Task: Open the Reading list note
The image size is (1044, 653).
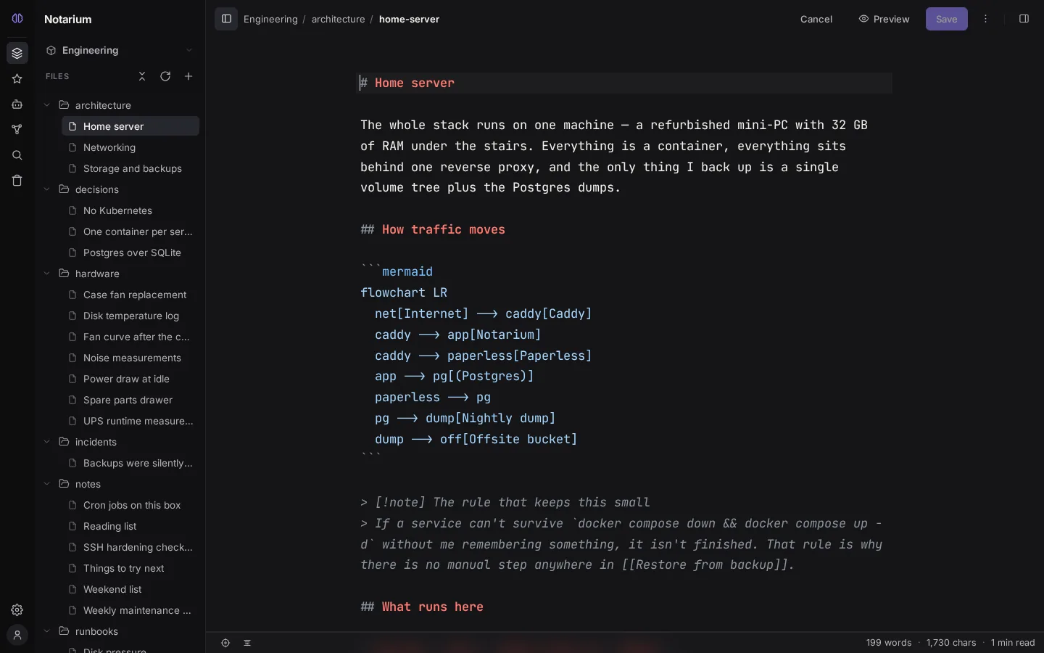Action: coord(130,526)
